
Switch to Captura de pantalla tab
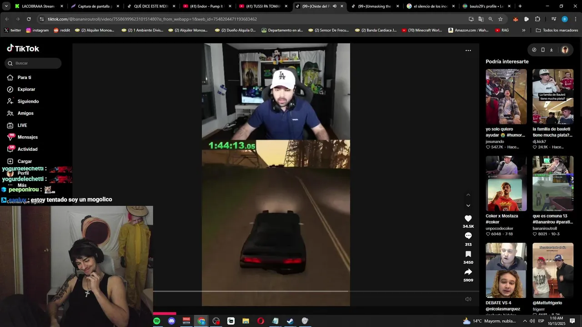click(94, 6)
